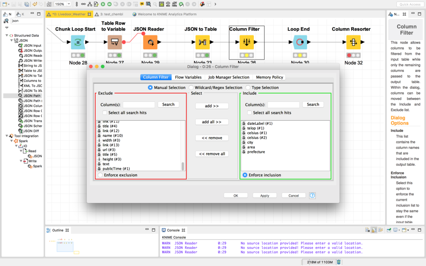This screenshot has height=266, width=426.
Task: Execute selected nodes with green play icon
Action: (103, 4)
